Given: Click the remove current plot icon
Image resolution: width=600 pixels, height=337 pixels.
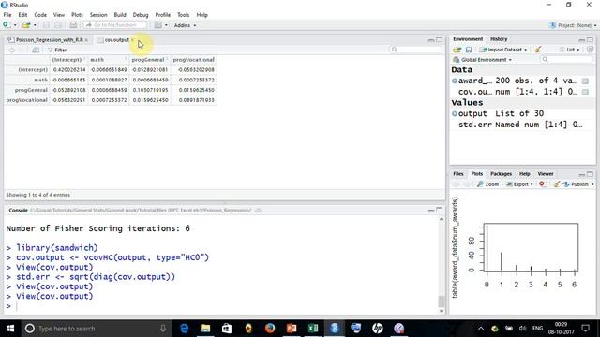Looking at the screenshot, I should pos(542,184).
